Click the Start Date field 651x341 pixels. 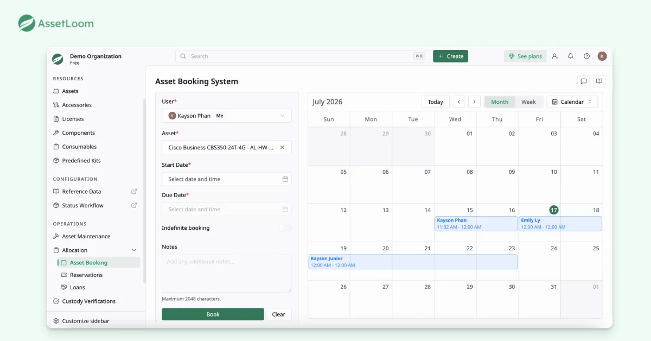coord(227,179)
